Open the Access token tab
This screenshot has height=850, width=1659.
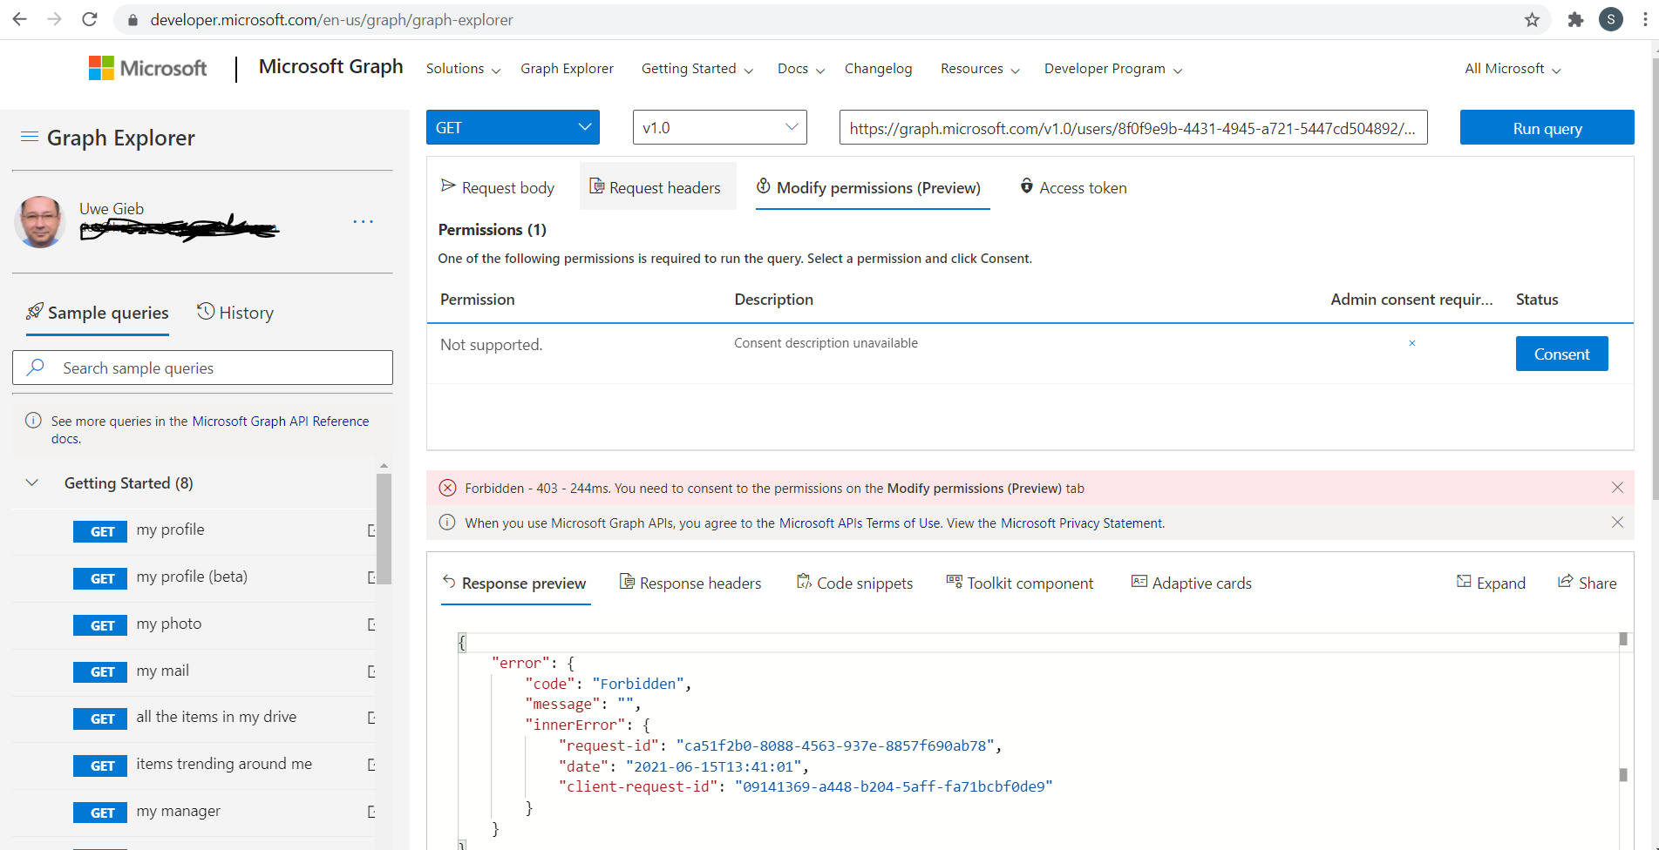click(1073, 187)
